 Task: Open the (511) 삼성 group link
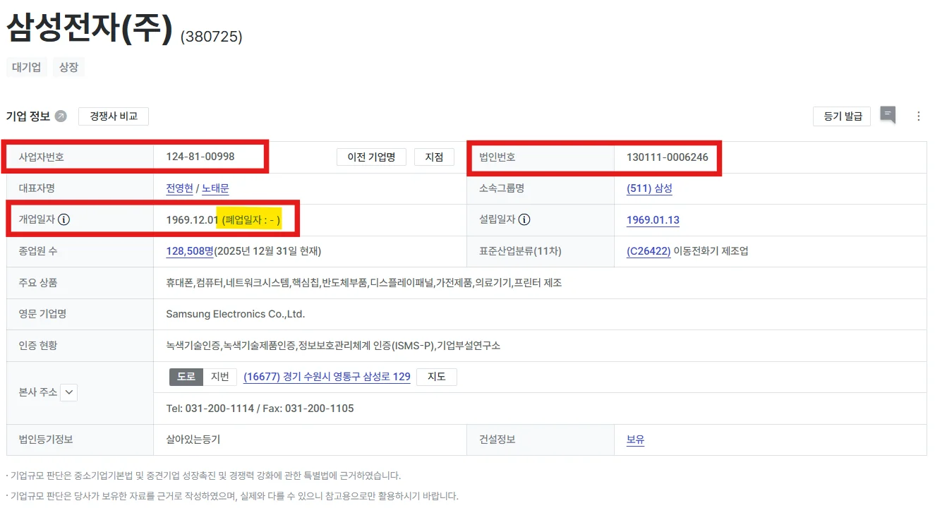point(649,188)
